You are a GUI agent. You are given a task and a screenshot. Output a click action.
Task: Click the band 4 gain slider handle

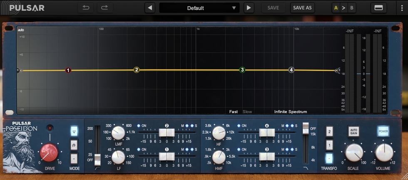tap(266, 133)
